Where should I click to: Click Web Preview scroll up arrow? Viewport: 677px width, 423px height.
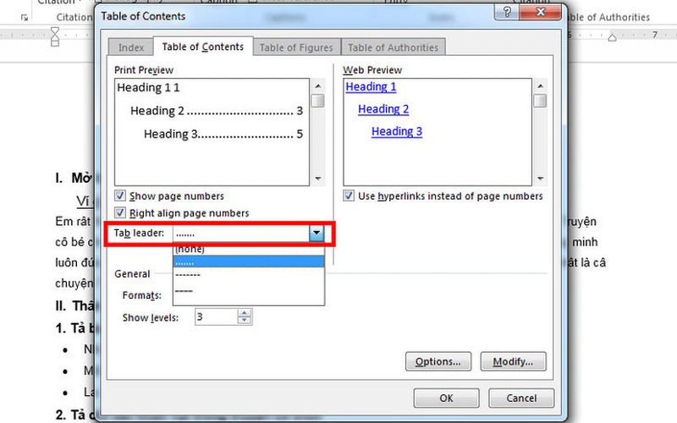pyautogui.click(x=541, y=86)
